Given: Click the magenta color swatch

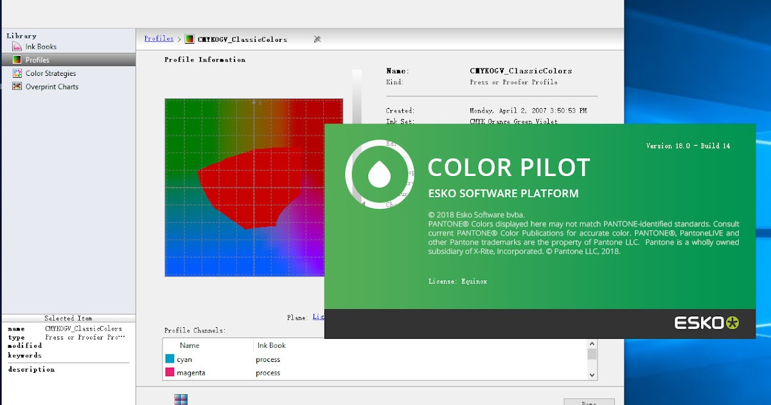Looking at the screenshot, I should pyautogui.click(x=170, y=372).
